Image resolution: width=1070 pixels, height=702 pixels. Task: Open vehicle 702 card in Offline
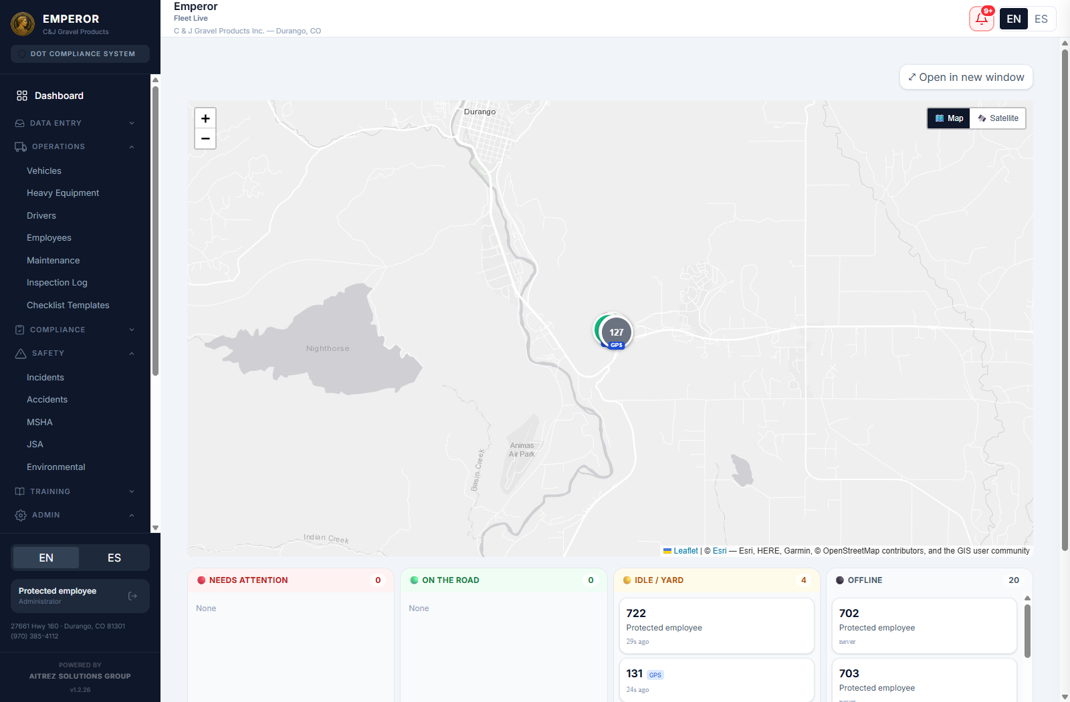coord(924,626)
